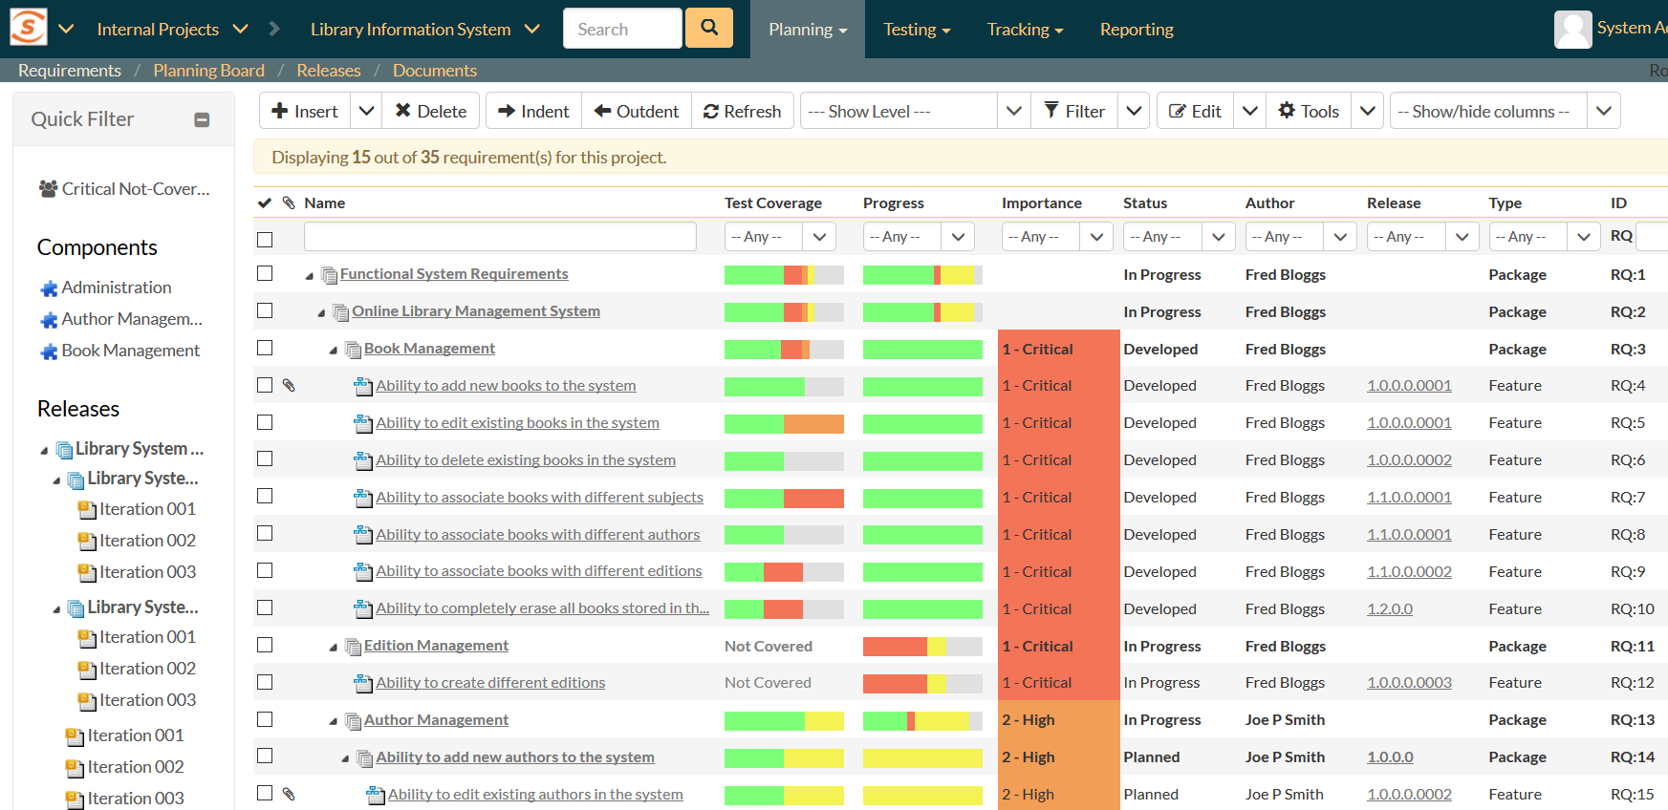Check the Book Management row checkbox
The image size is (1668, 810).
point(265,349)
